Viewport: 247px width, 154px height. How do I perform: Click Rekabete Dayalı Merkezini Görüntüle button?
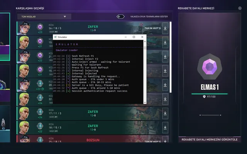coord(210,139)
